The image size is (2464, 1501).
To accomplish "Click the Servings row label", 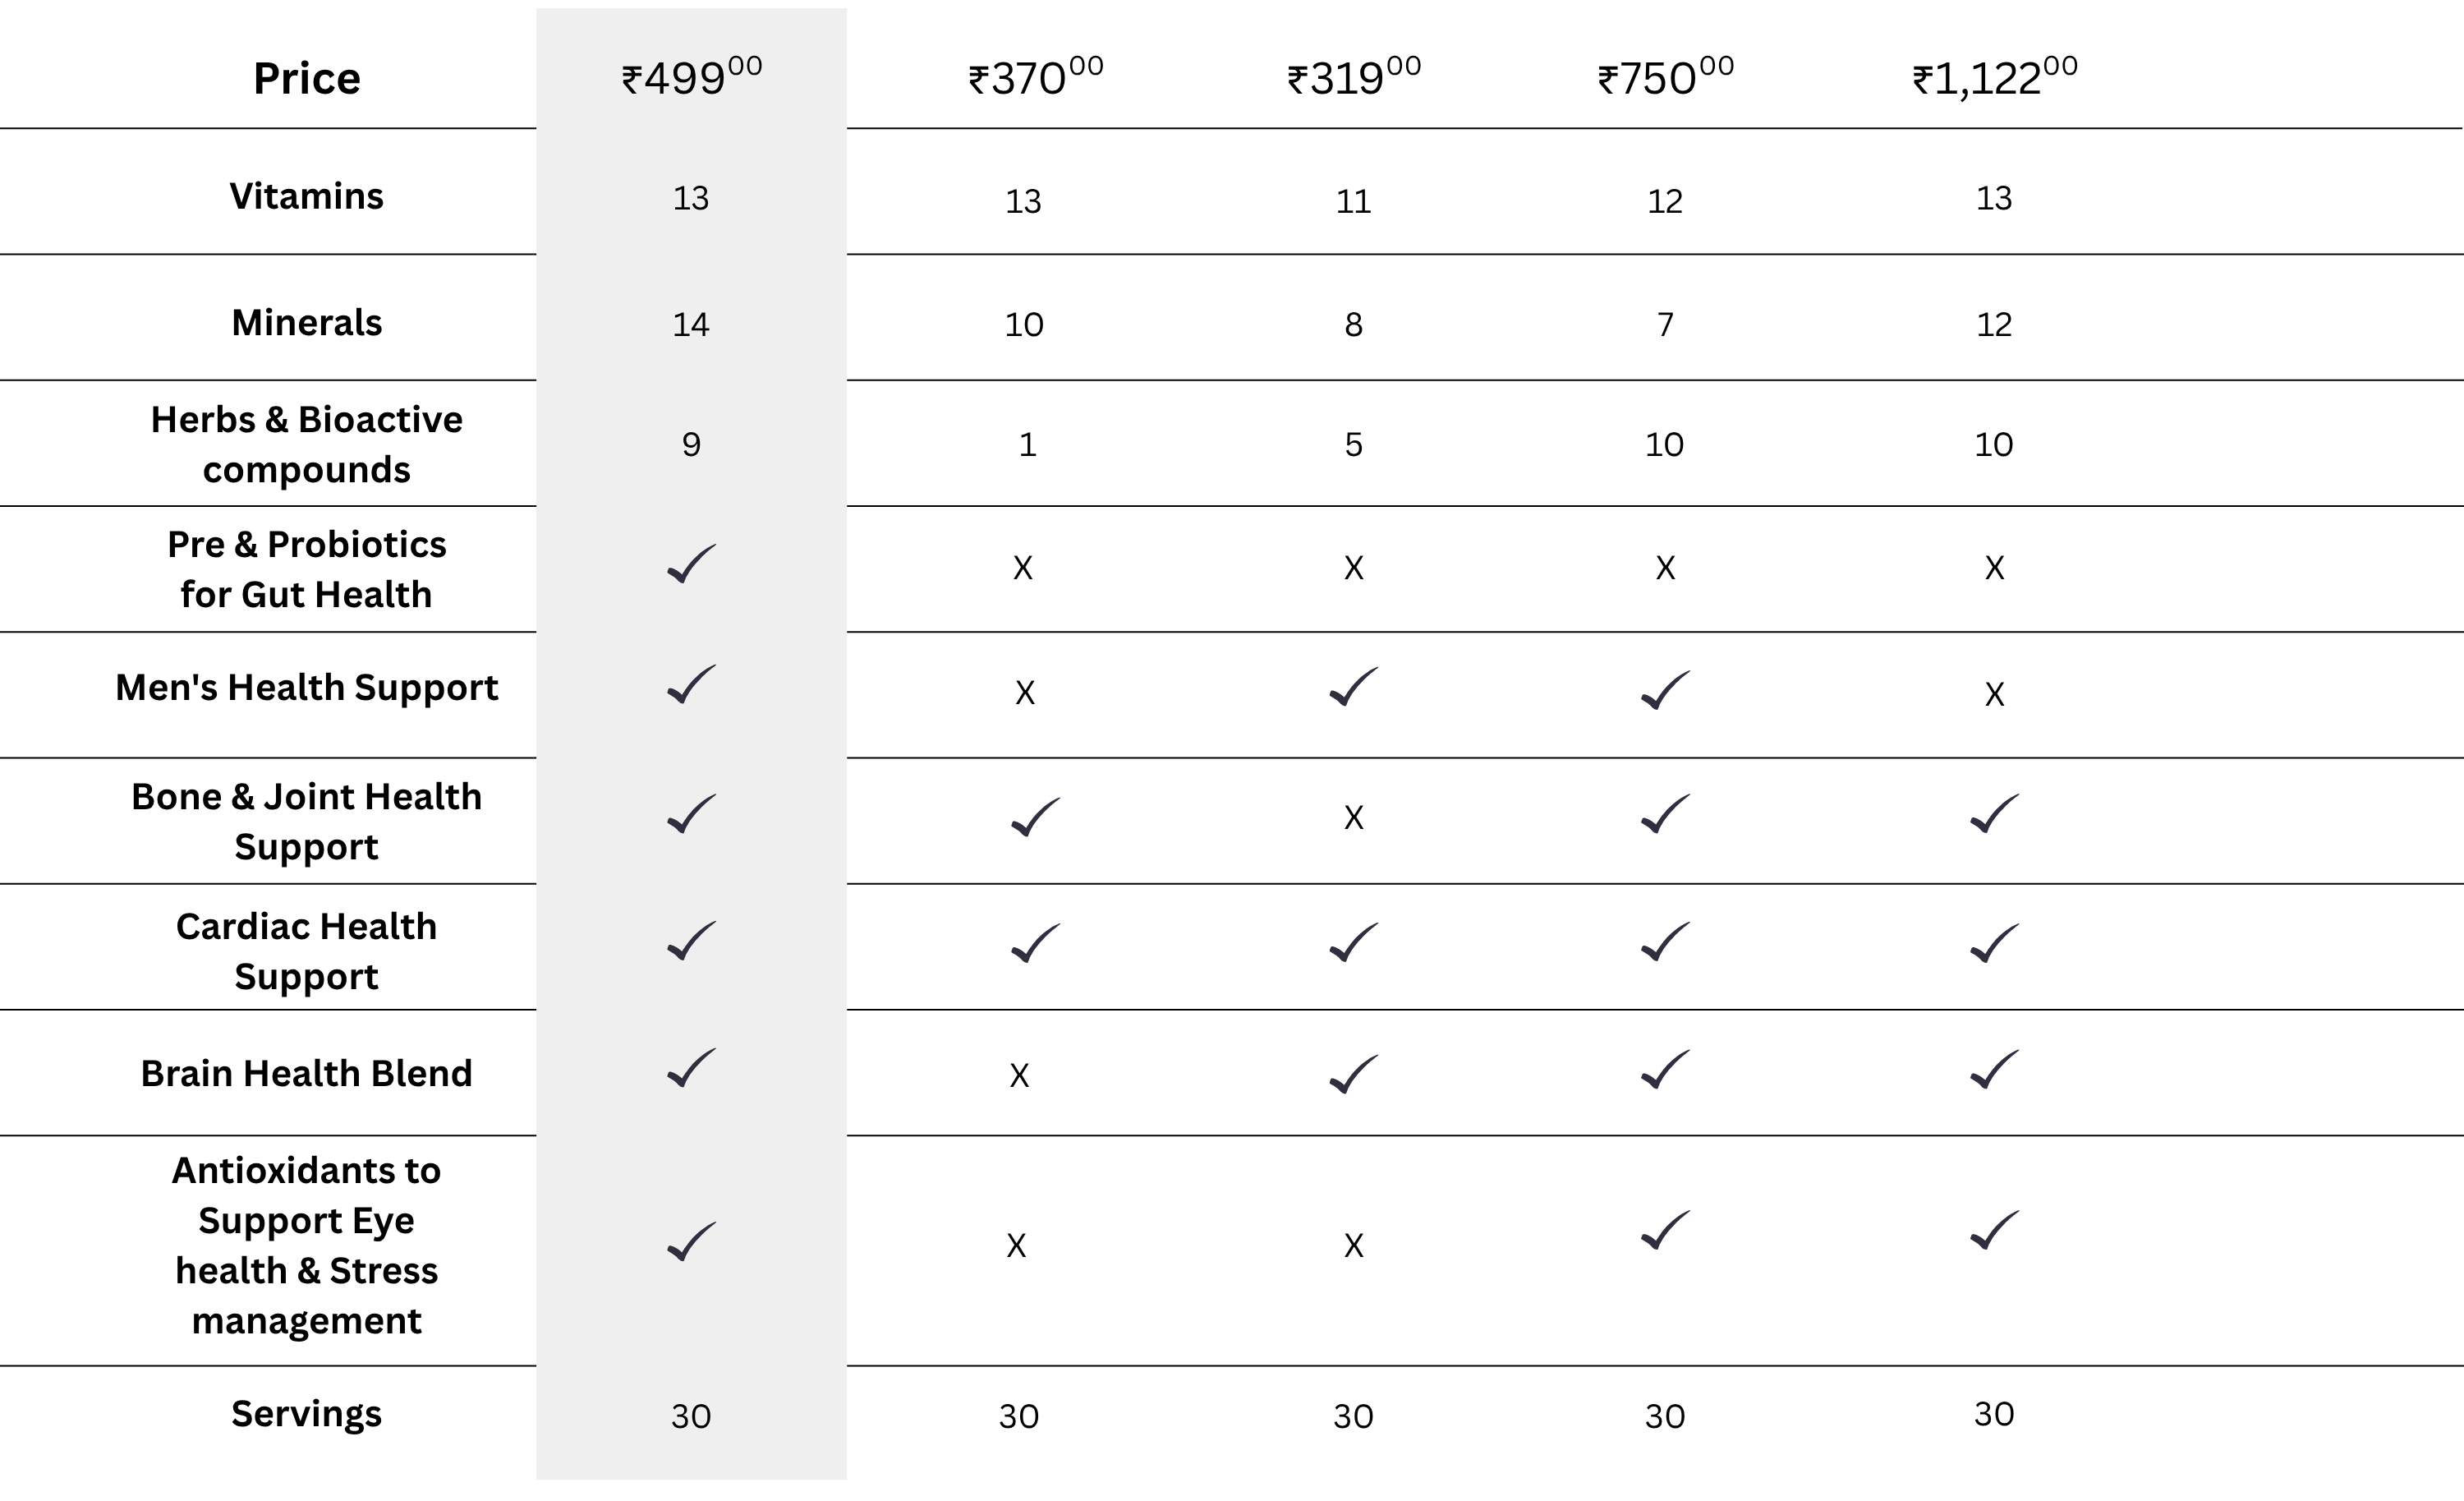I will pyautogui.click(x=306, y=1414).
